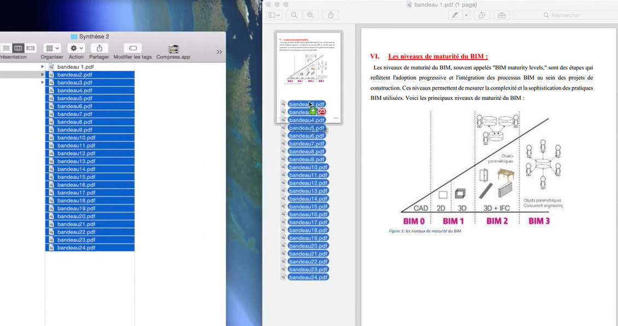Screen dimensions: 618x326
Task: Launch Compress.app from the Finder toolbar
Action: tap(173, 48)
